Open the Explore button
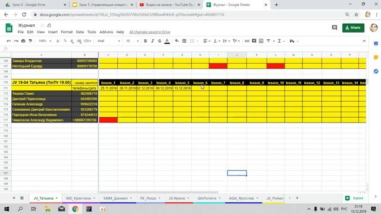The width and height of the screenshot is (381, 214). point(354,198)
